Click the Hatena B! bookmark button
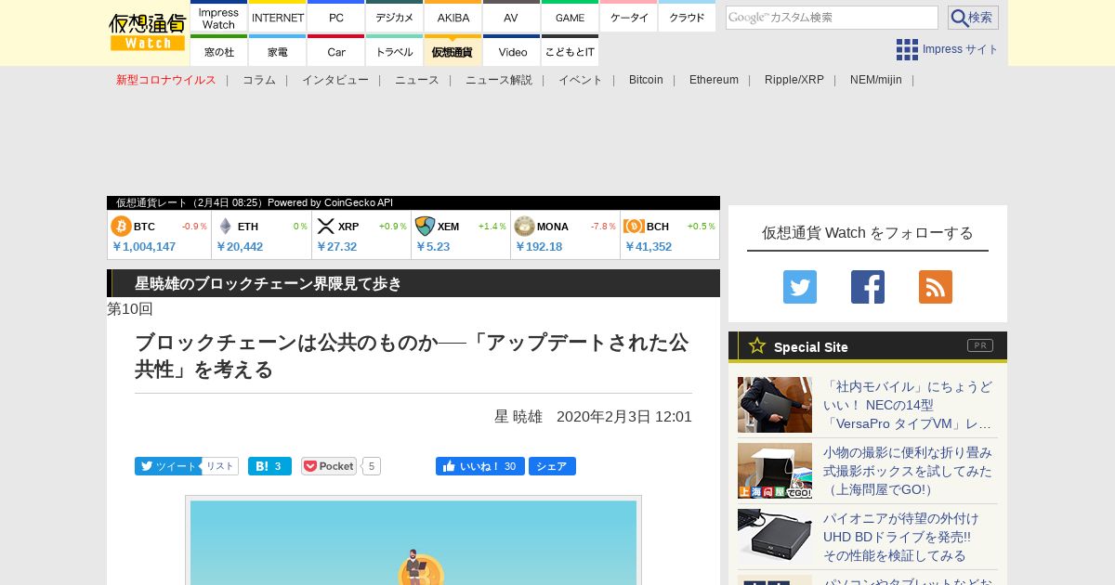This screenshot has width=1115, height=585. pyautogui.click(x=269, y=466)
